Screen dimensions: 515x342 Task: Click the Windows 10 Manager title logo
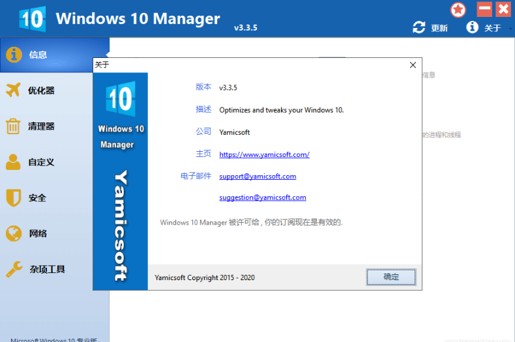[x=31, y=19]
